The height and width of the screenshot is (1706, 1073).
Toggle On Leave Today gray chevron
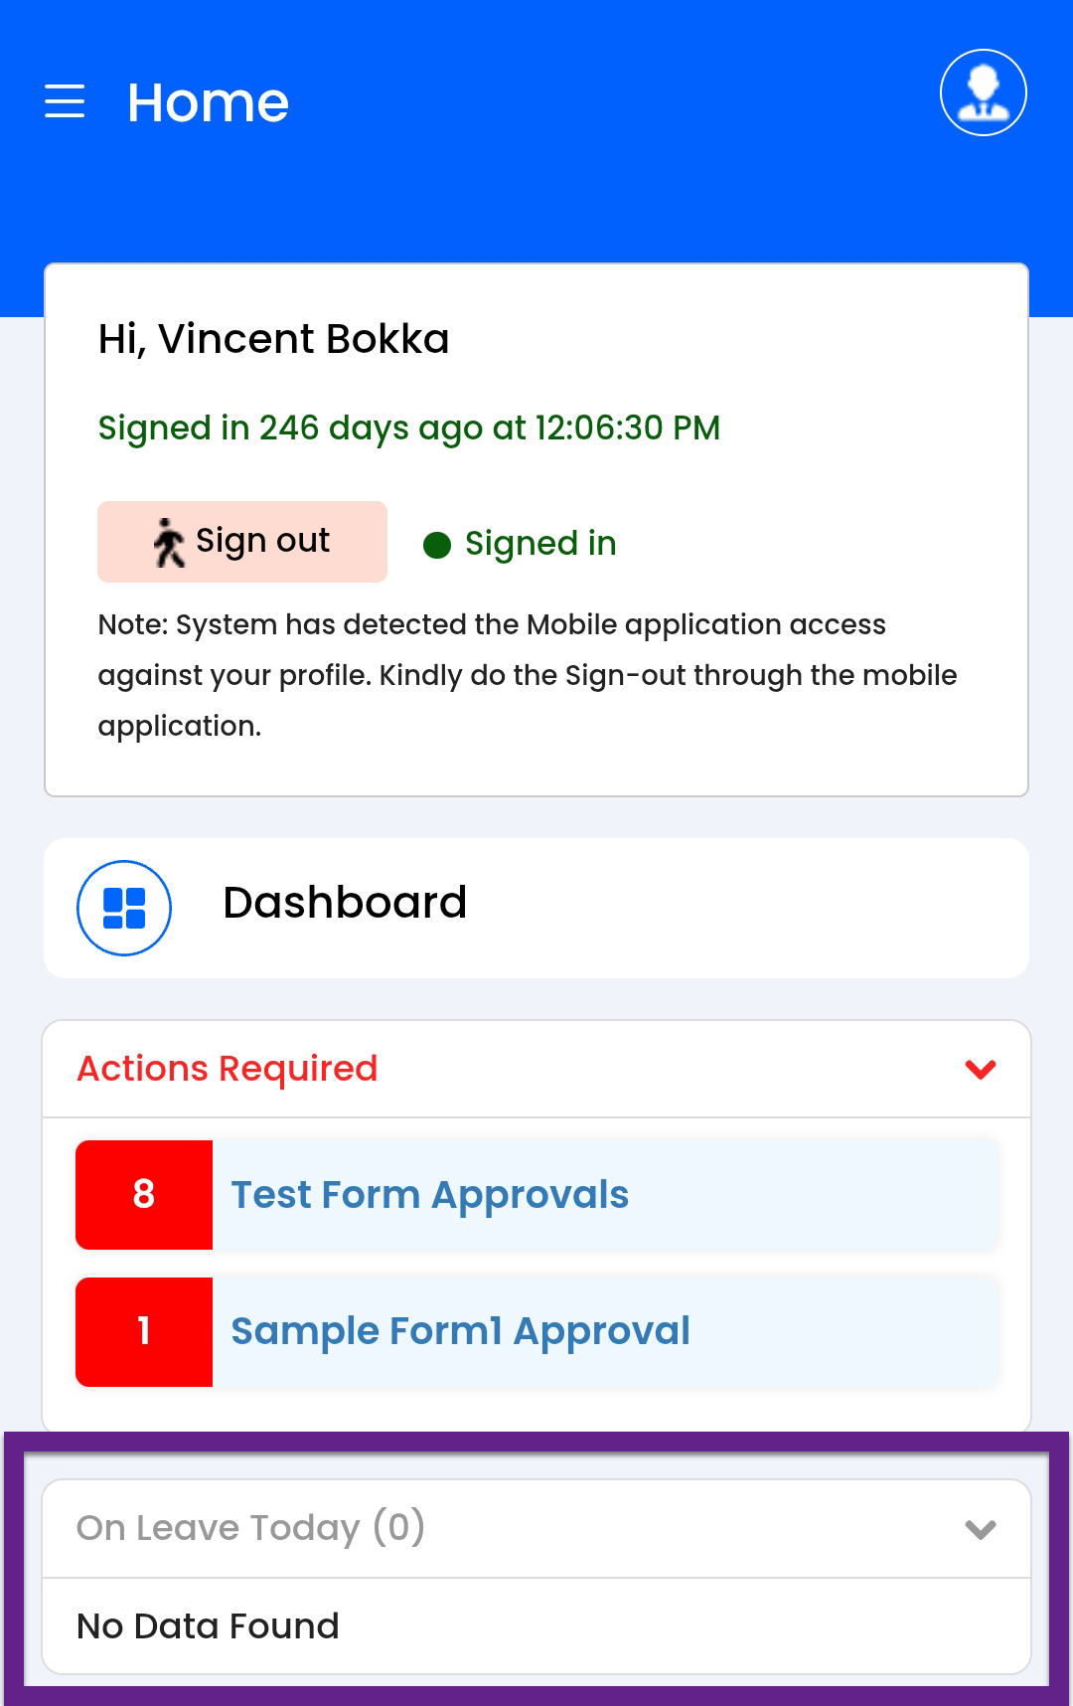(x=981, y=1529)
